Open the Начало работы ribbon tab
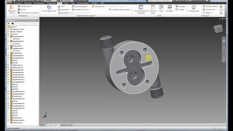Image resolution: width=233 pixels, height=131 pixels. pos(83,3)
